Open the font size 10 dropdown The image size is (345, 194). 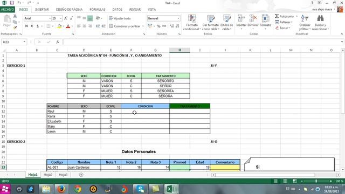pyautogui.click(x=61, y=18)
